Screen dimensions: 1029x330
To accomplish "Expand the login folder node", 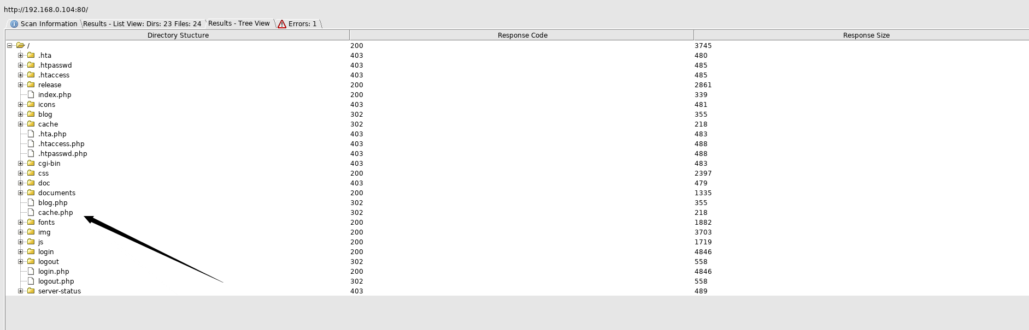I will click(x=21, y=251).
